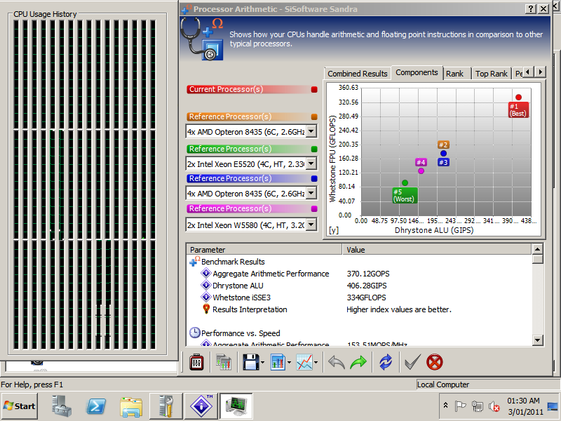The height and width of the screenshot is (421, 561).
Task: Click the green forward arrow icon
Action: tap(358, 362)
